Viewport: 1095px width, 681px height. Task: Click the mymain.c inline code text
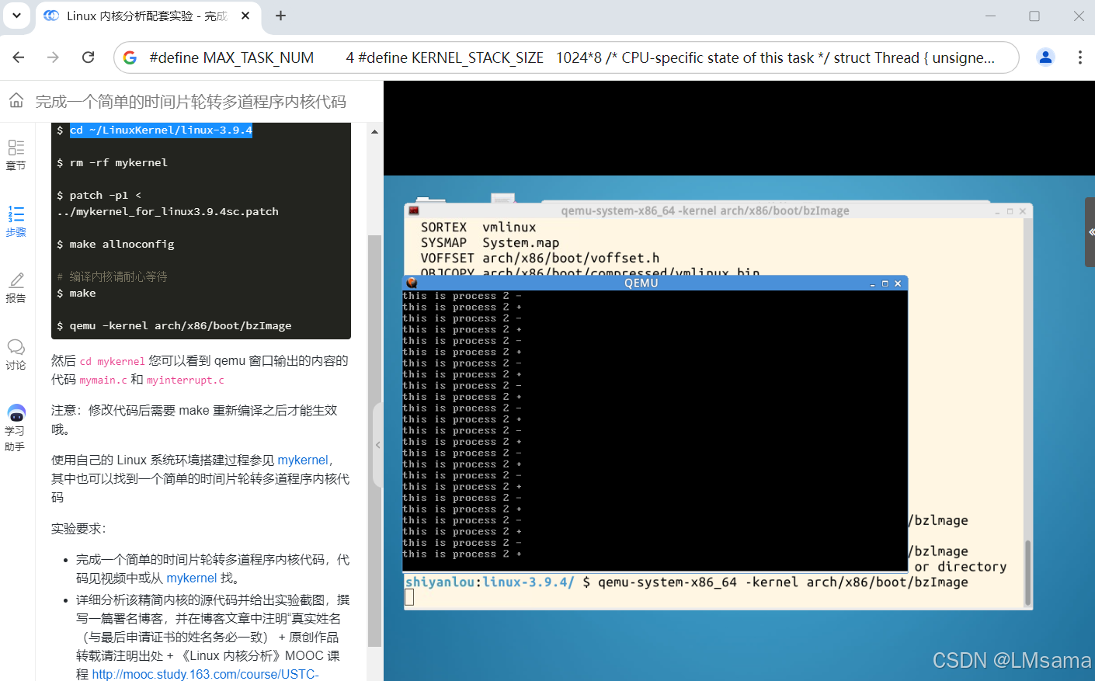click(103, 380)
